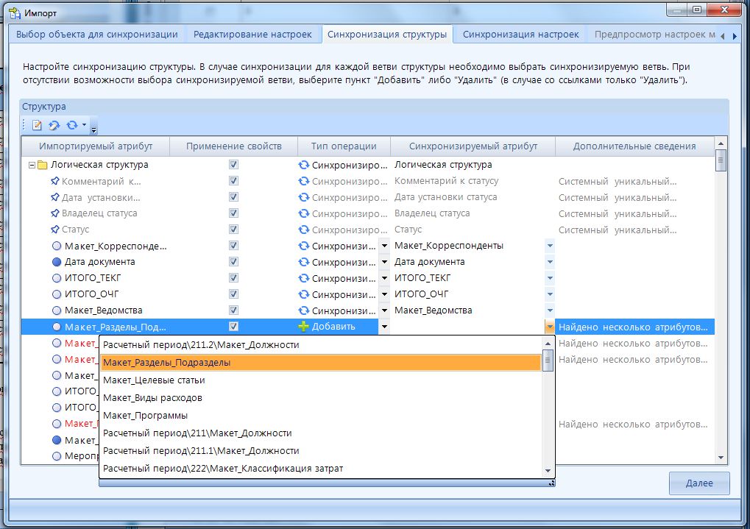The width and height of the screenshot is (750, 529).
Task: Click the yellow folder icon of Логическая структура
Action: (42, 165)
